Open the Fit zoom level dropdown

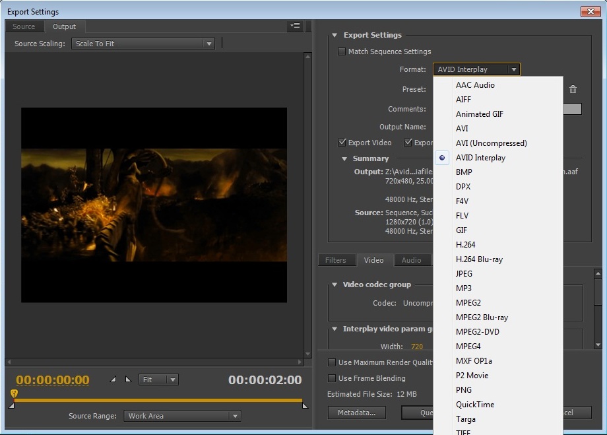click(158, 380)
